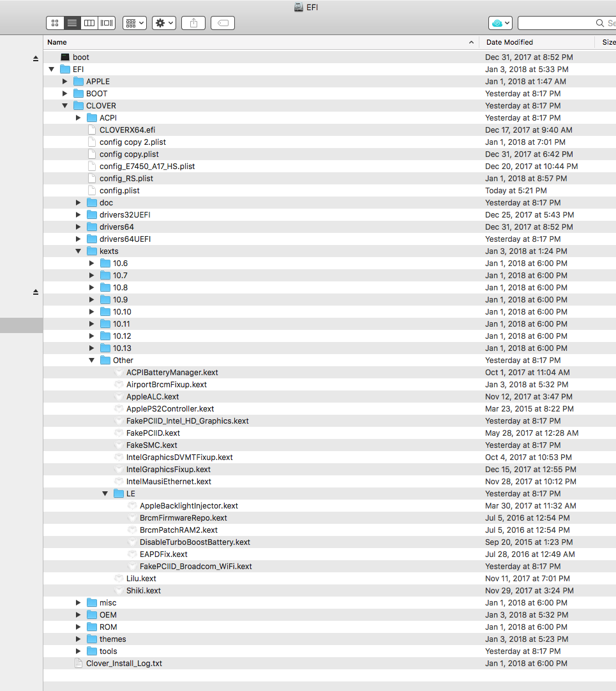Expand the themes folder
Screen dimensions: 616x691
coord(78,639)
